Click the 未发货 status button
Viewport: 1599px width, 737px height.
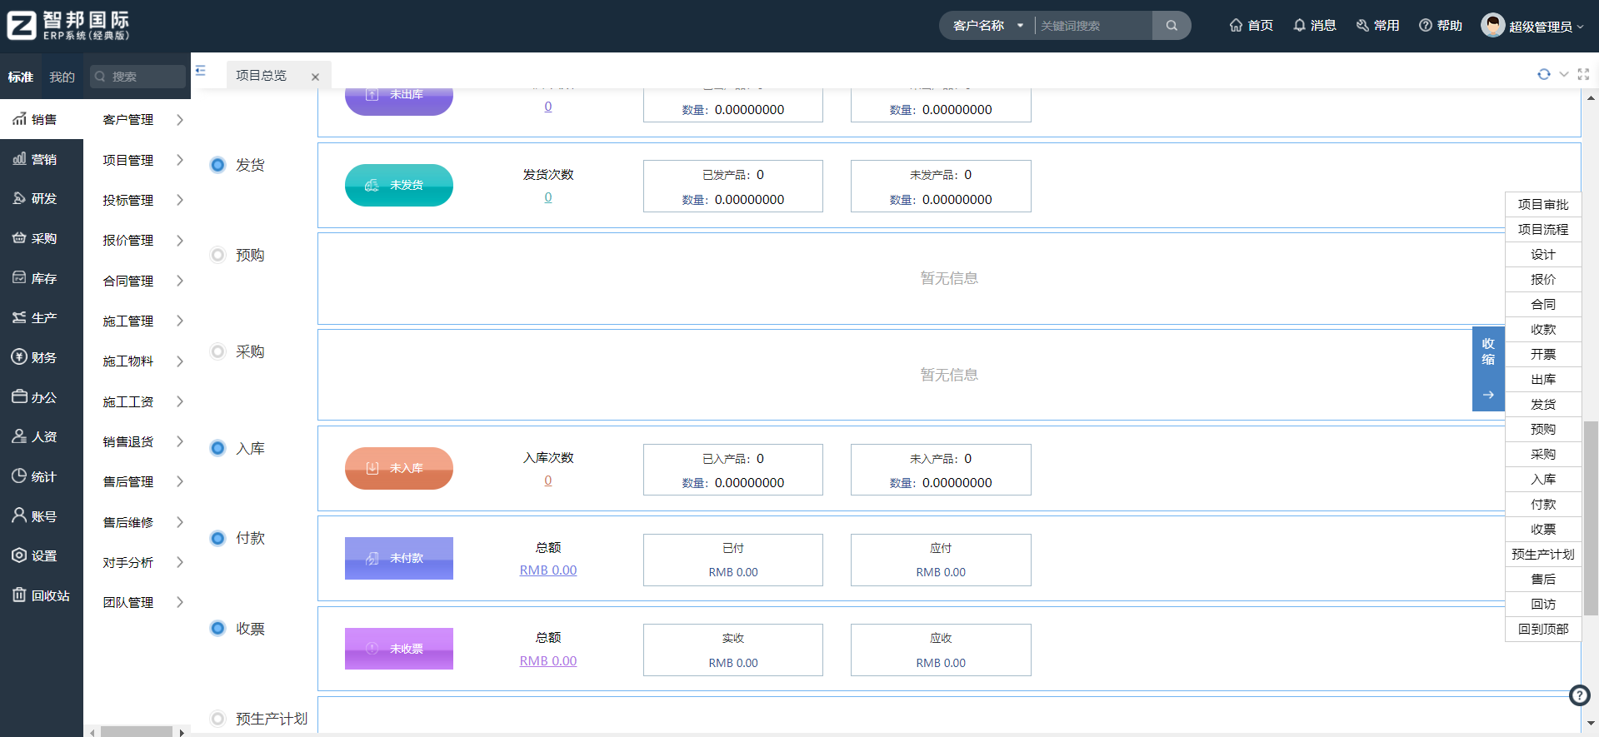(399, 185)
